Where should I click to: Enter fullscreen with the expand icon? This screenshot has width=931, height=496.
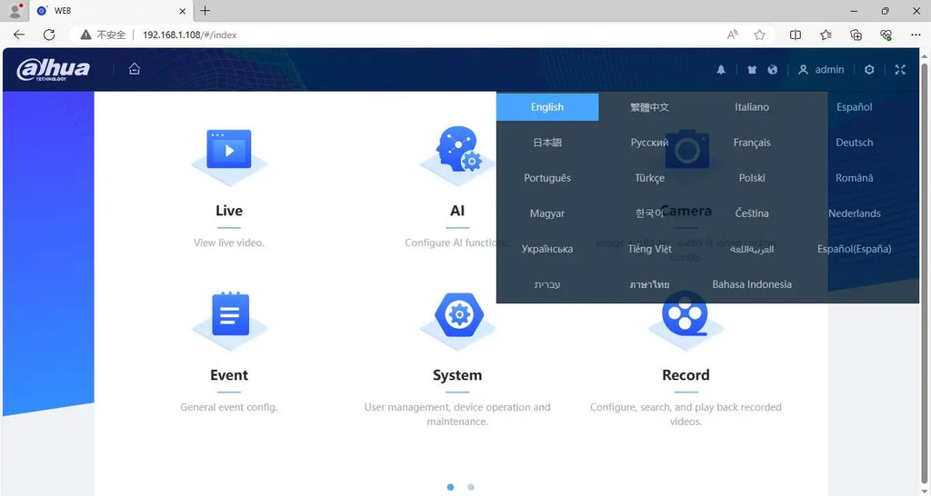(x=900, y=70)
